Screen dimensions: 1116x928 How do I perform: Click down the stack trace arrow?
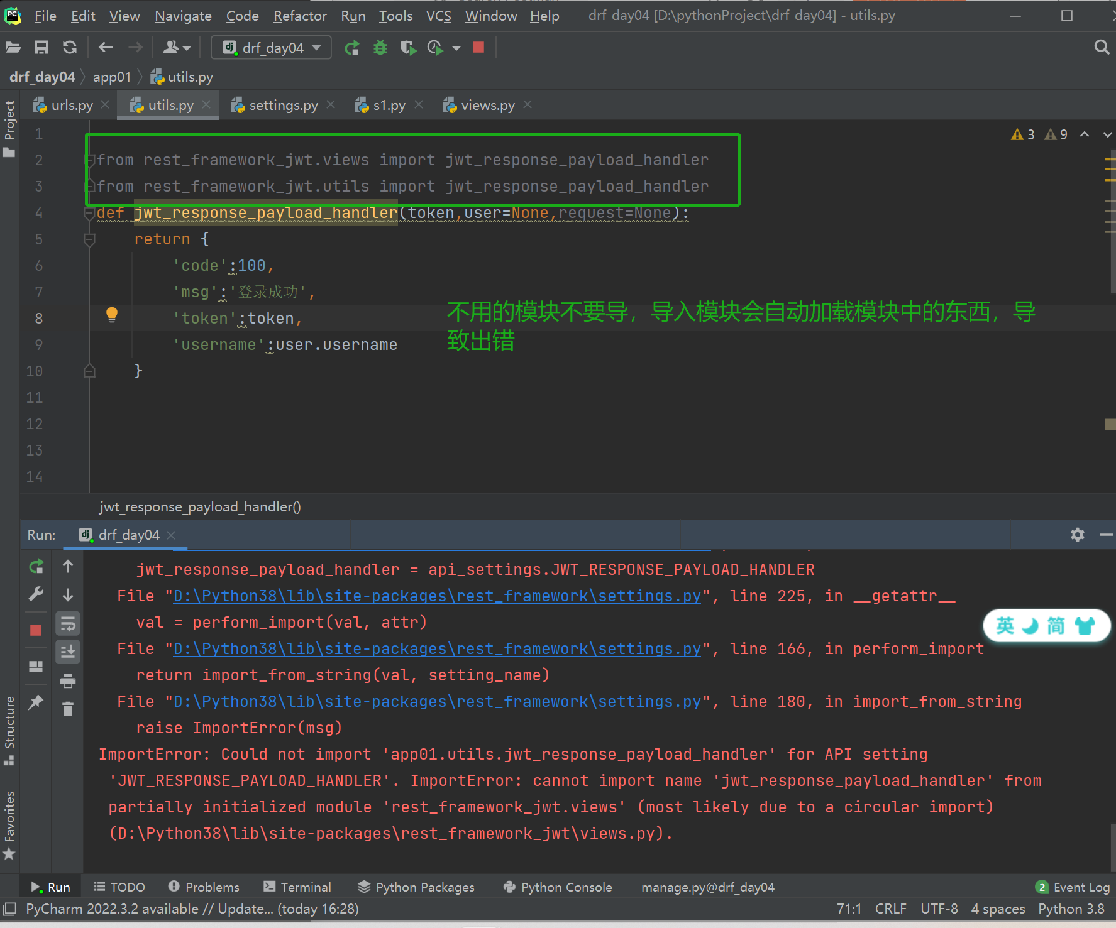pyautogui.click(x=68, y=594)
